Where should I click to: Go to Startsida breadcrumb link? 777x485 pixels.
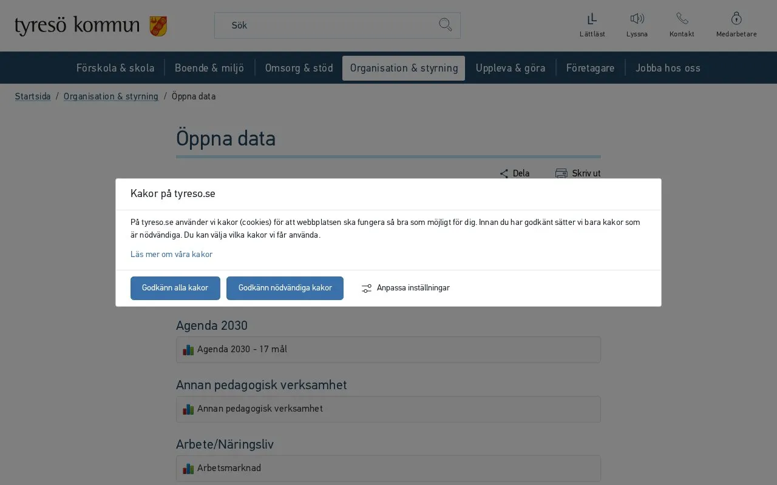tap(33, 96)
